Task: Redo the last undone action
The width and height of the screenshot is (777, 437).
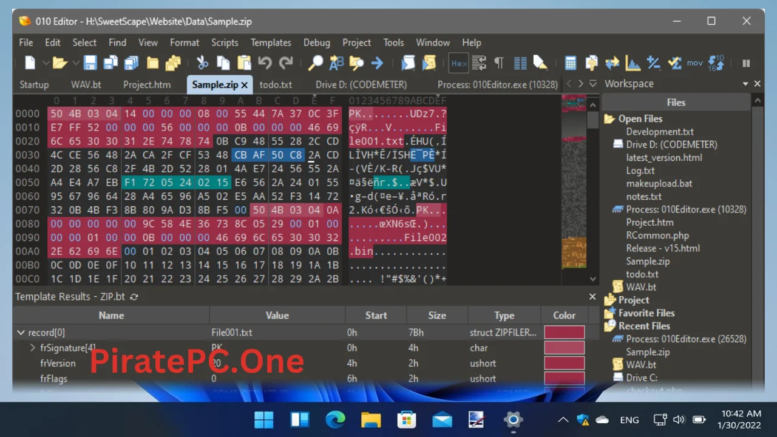Action: (285, 63)
